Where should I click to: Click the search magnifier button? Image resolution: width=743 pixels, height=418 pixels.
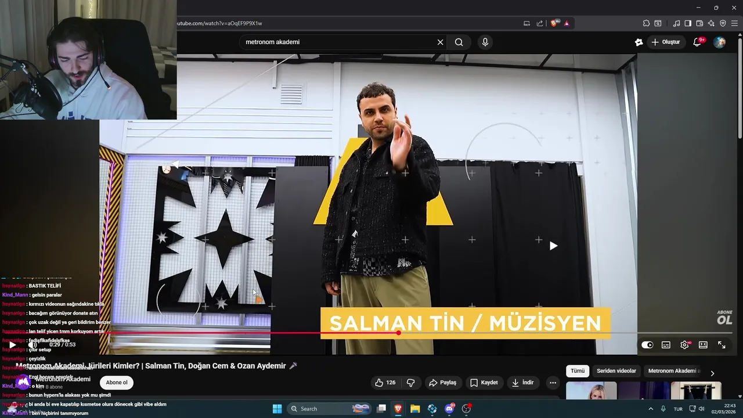click(459, 42)
